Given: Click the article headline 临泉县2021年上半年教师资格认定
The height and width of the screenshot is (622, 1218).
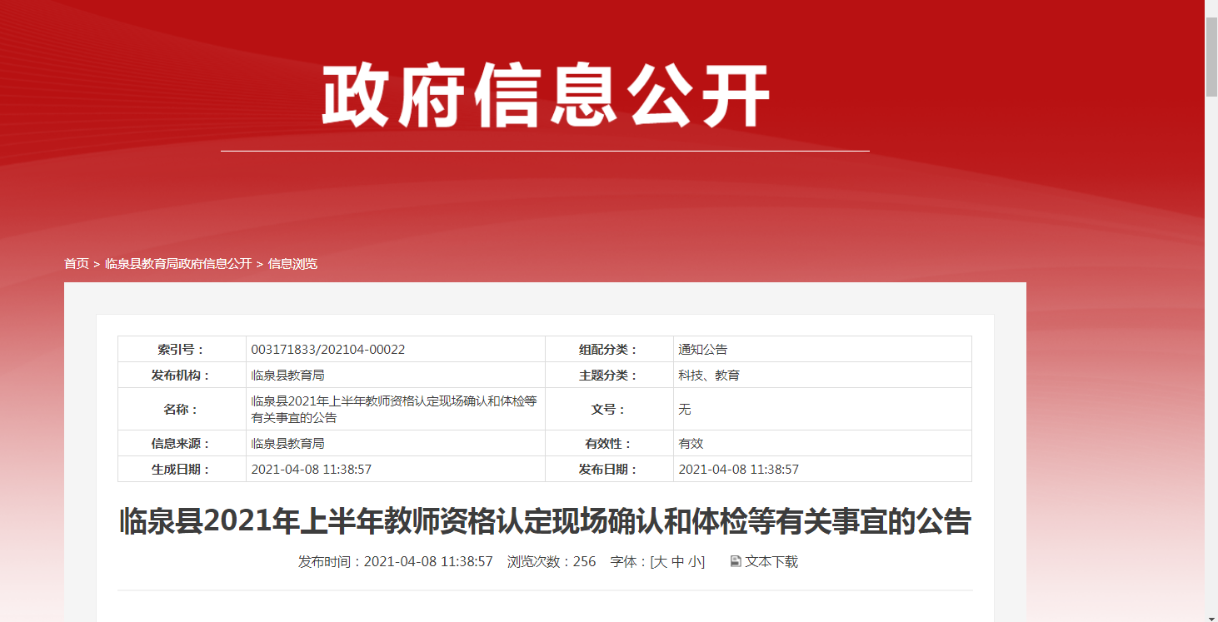Looking at the screenshot, I should (546, 522).
